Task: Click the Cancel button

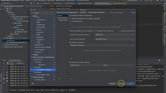Action: [112, 84]
